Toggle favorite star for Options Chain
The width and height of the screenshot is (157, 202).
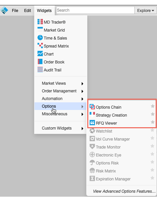[153, 106]
